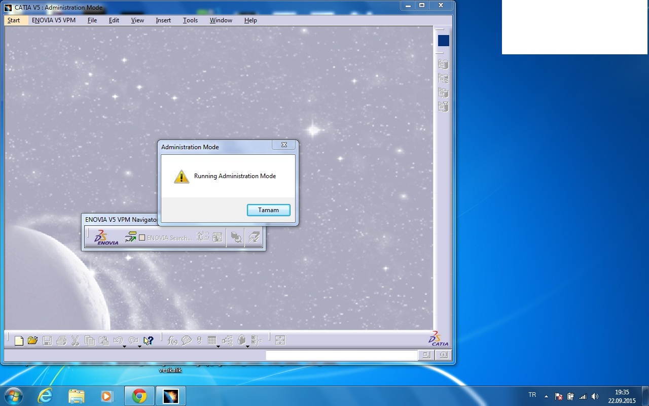The image size is (649, 406).
Task: Open Google Chrome from the taskbar
Action: coord(139,395)
